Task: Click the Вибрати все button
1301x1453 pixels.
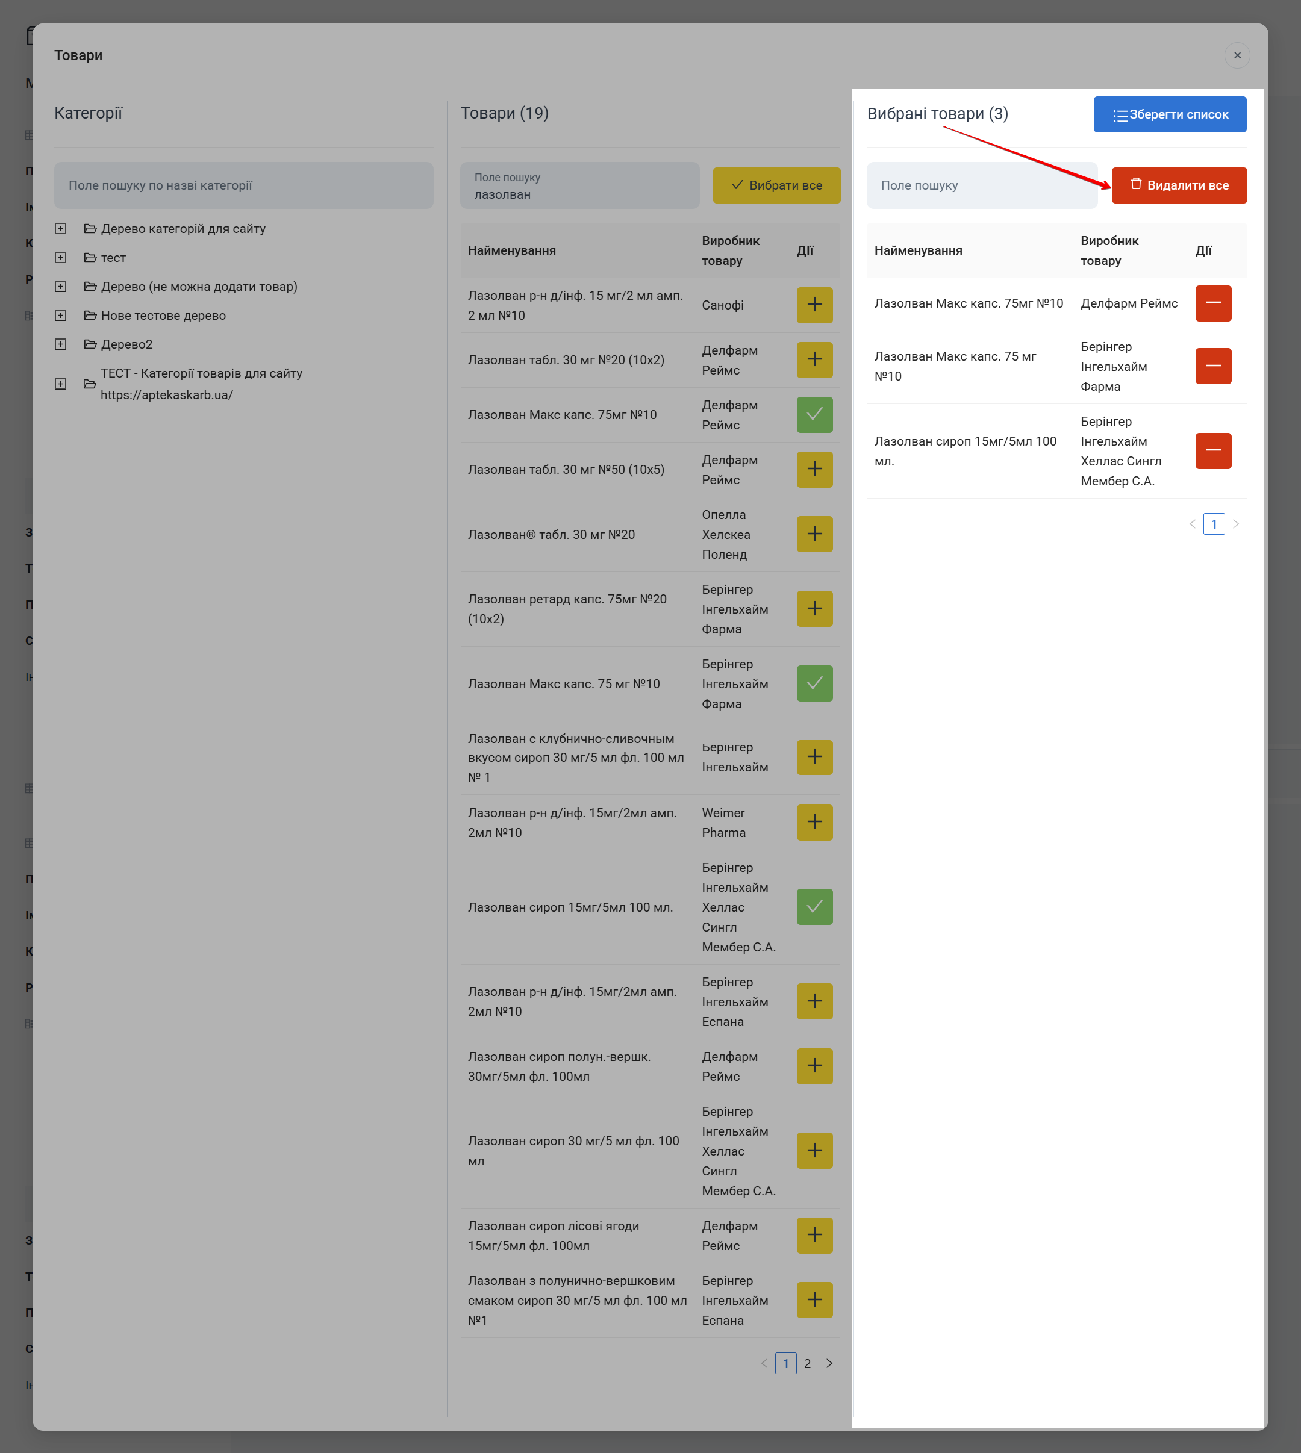Action: [x=776, y=186]
